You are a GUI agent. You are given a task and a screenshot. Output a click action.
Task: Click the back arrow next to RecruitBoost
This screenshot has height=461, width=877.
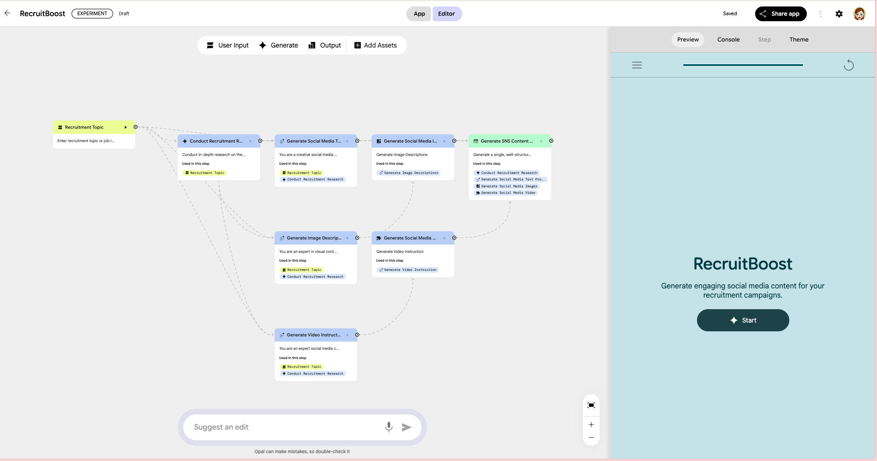coord(7,13)
